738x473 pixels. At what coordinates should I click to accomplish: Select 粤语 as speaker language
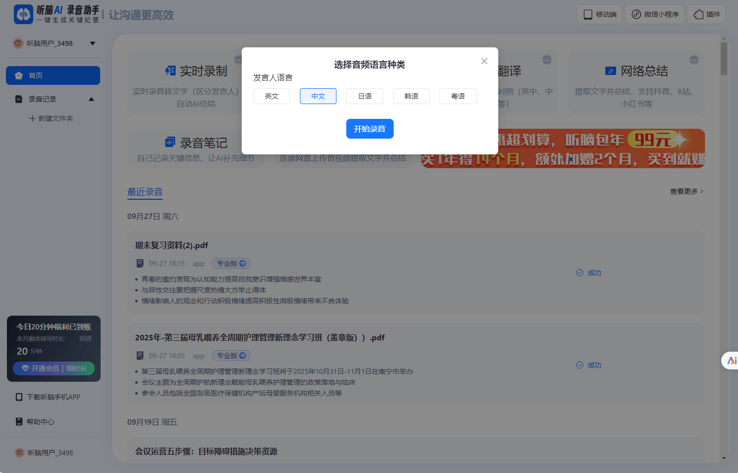[x=458, y=96]
